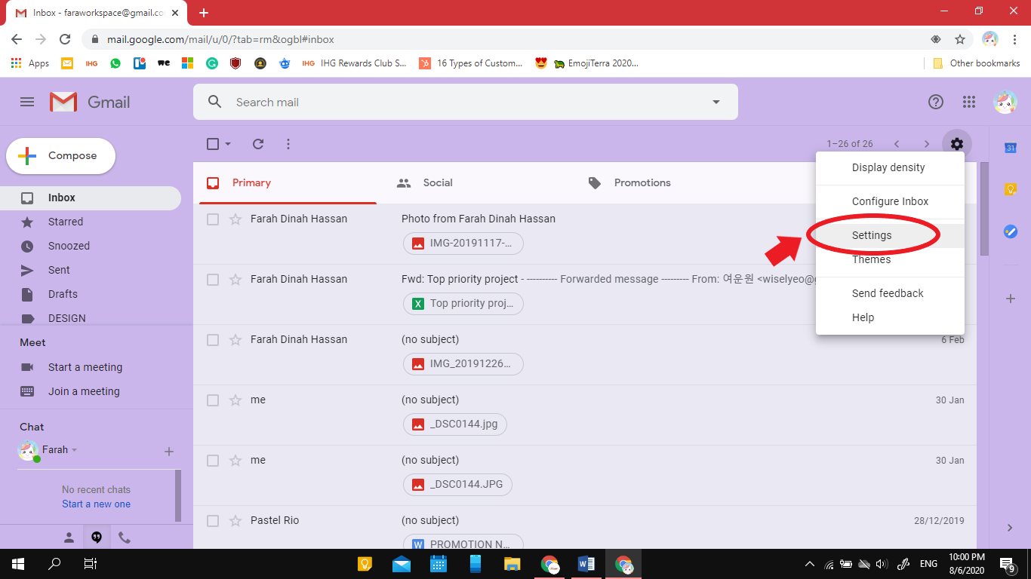Open the Hangouts conversations quote icon
The image size is (1031, 579).
97,538
